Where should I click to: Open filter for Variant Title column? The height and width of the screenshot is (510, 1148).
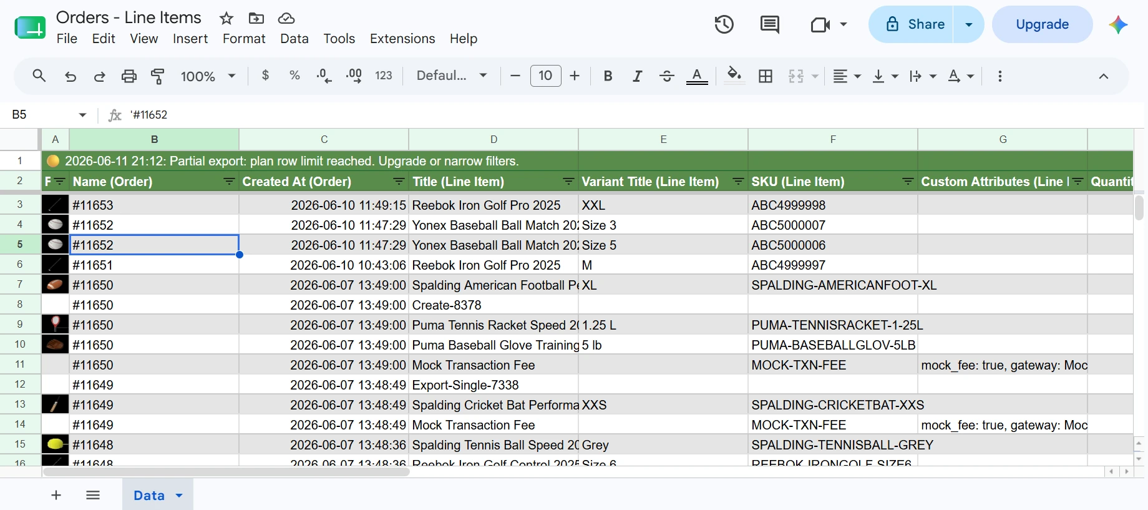point(739,182)
